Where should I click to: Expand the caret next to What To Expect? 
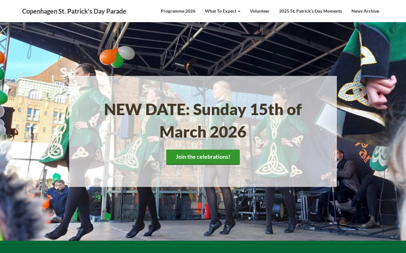coord(239,11)
